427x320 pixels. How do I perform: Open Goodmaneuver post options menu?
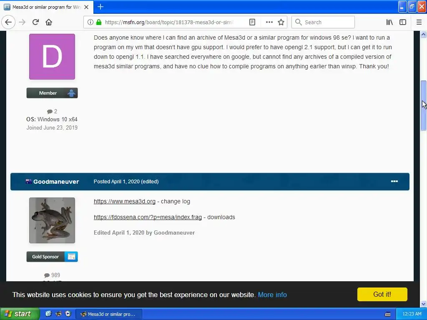click(x=394, y=182)
